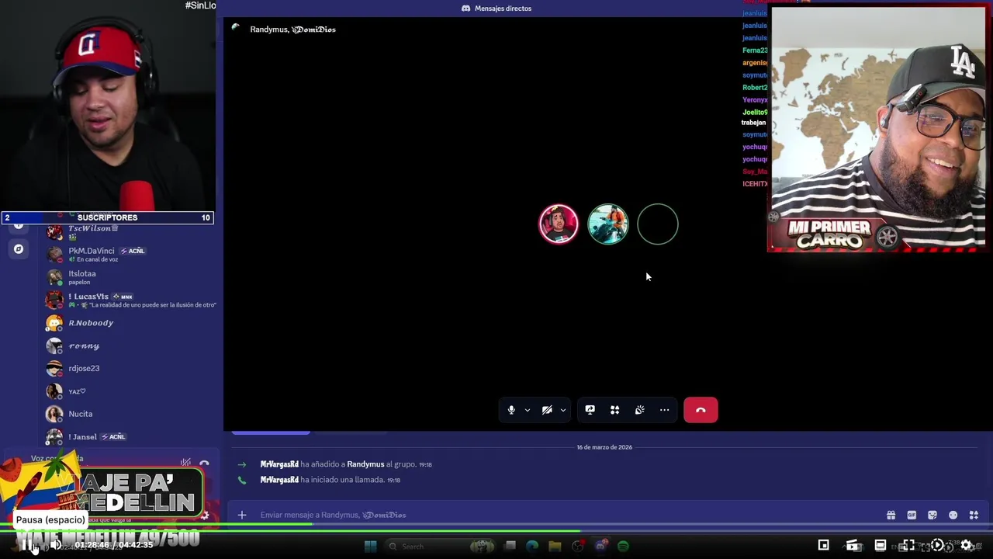The image size is (993, 559).
Task: Turn on the camera in call
Action: tap(547, 410)
